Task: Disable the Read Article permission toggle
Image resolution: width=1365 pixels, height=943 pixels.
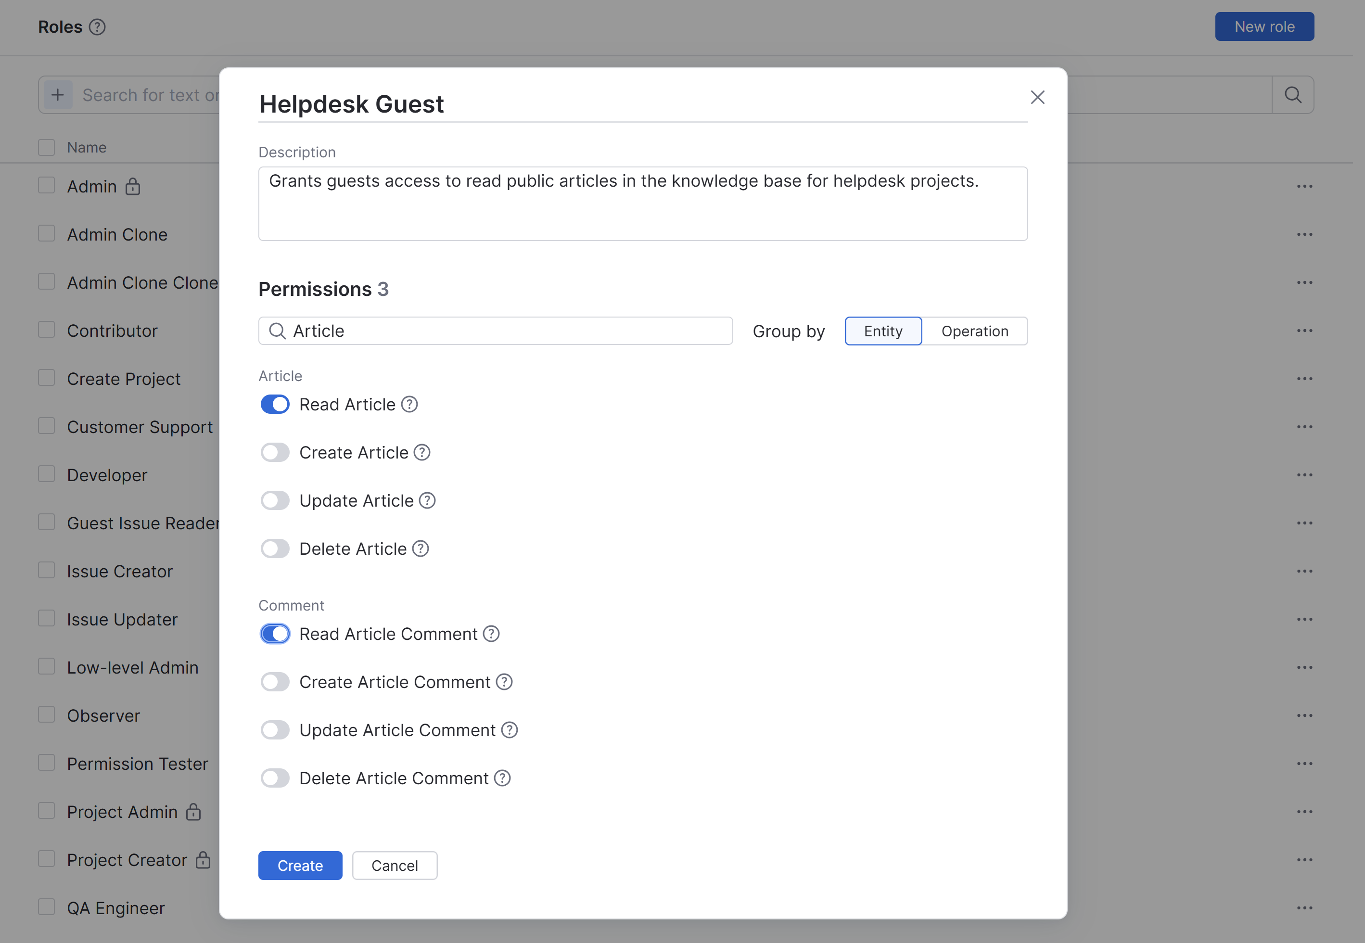Action: pos(275,404)
